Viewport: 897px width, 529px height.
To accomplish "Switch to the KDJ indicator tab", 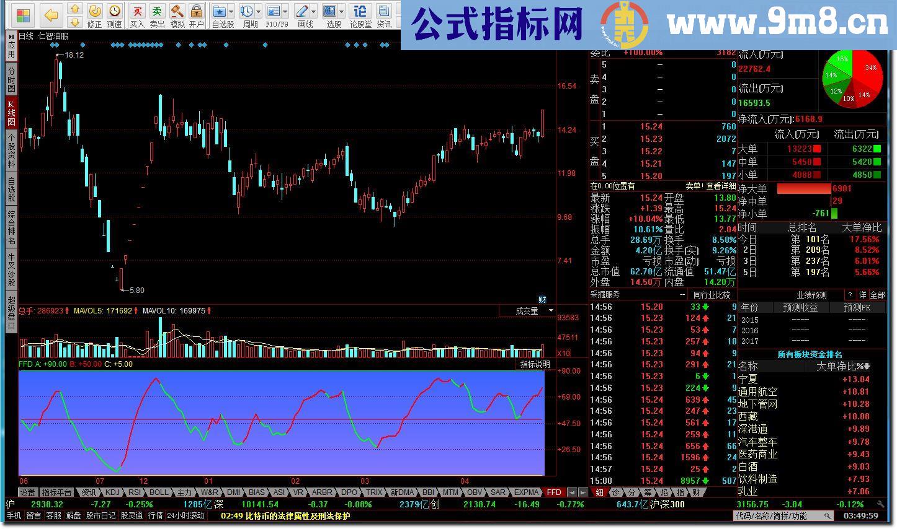I will click(112, 492).
